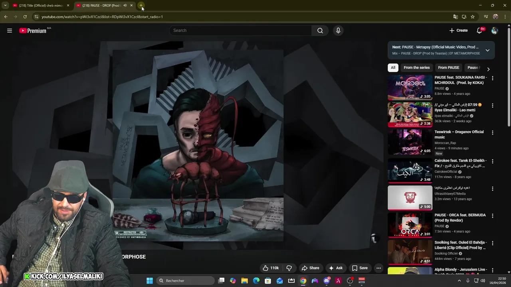Screen dimensions: 511x287
Task: Open File Explorer from taskbar
Action: [x=244, y=281]
